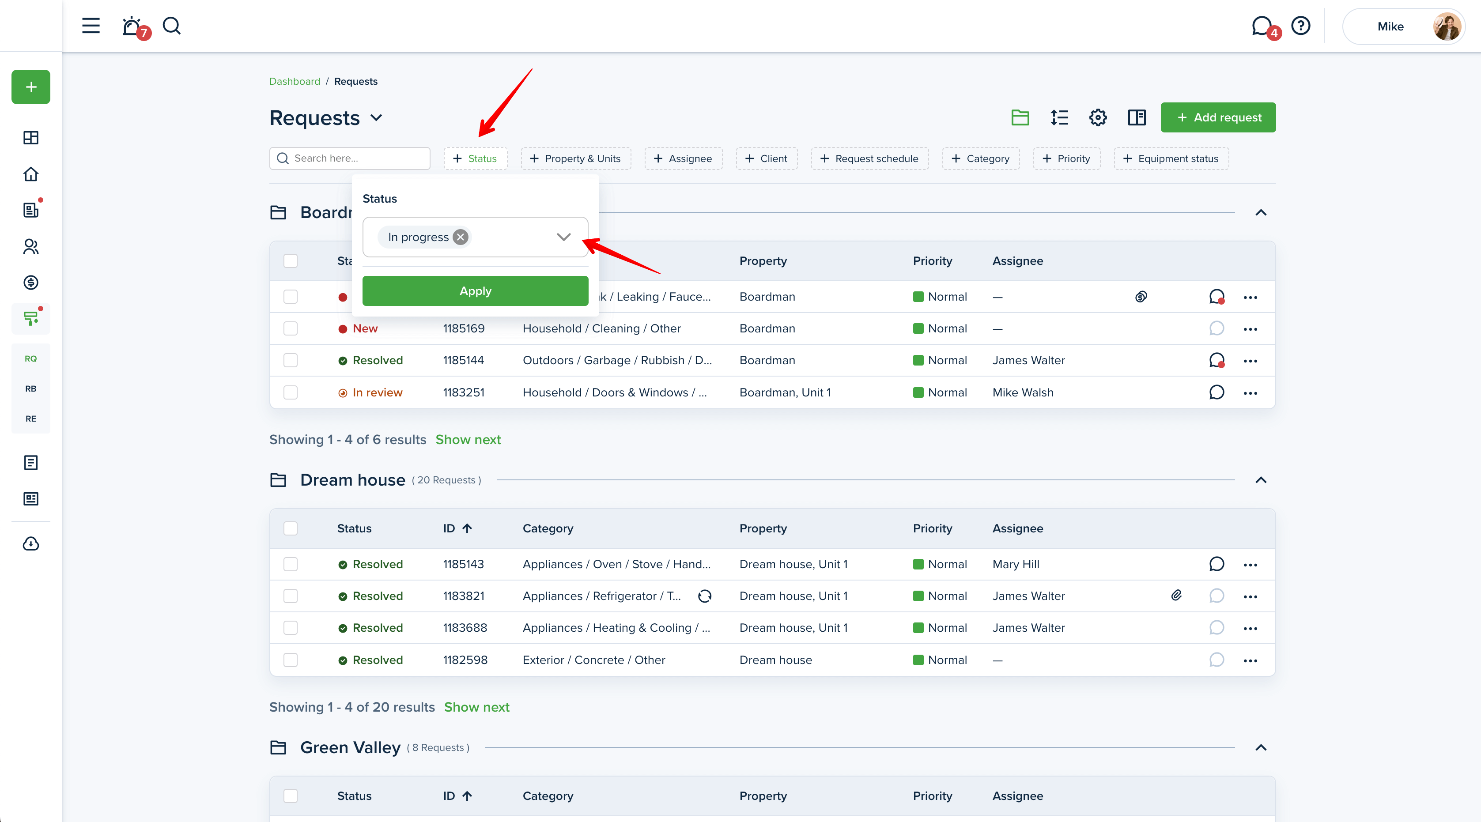Screen dimensions: 1481x822
Task: Remove the In progress status chip
Action: [x=461, y=237]
